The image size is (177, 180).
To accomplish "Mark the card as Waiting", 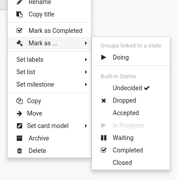I will coord(131,138).
